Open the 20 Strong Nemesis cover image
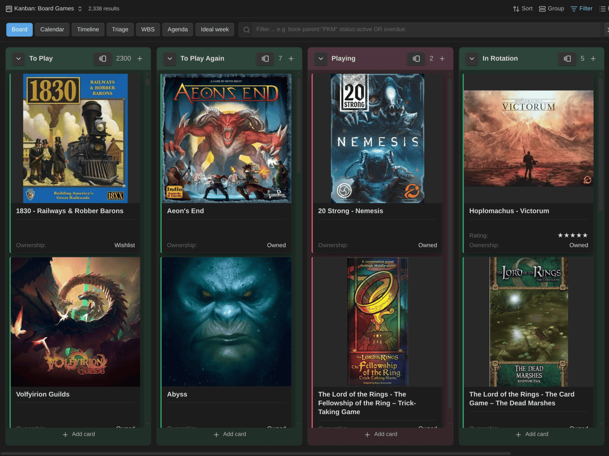 click(x=378, y=138)
